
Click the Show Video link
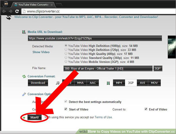(x=41, y=52)
